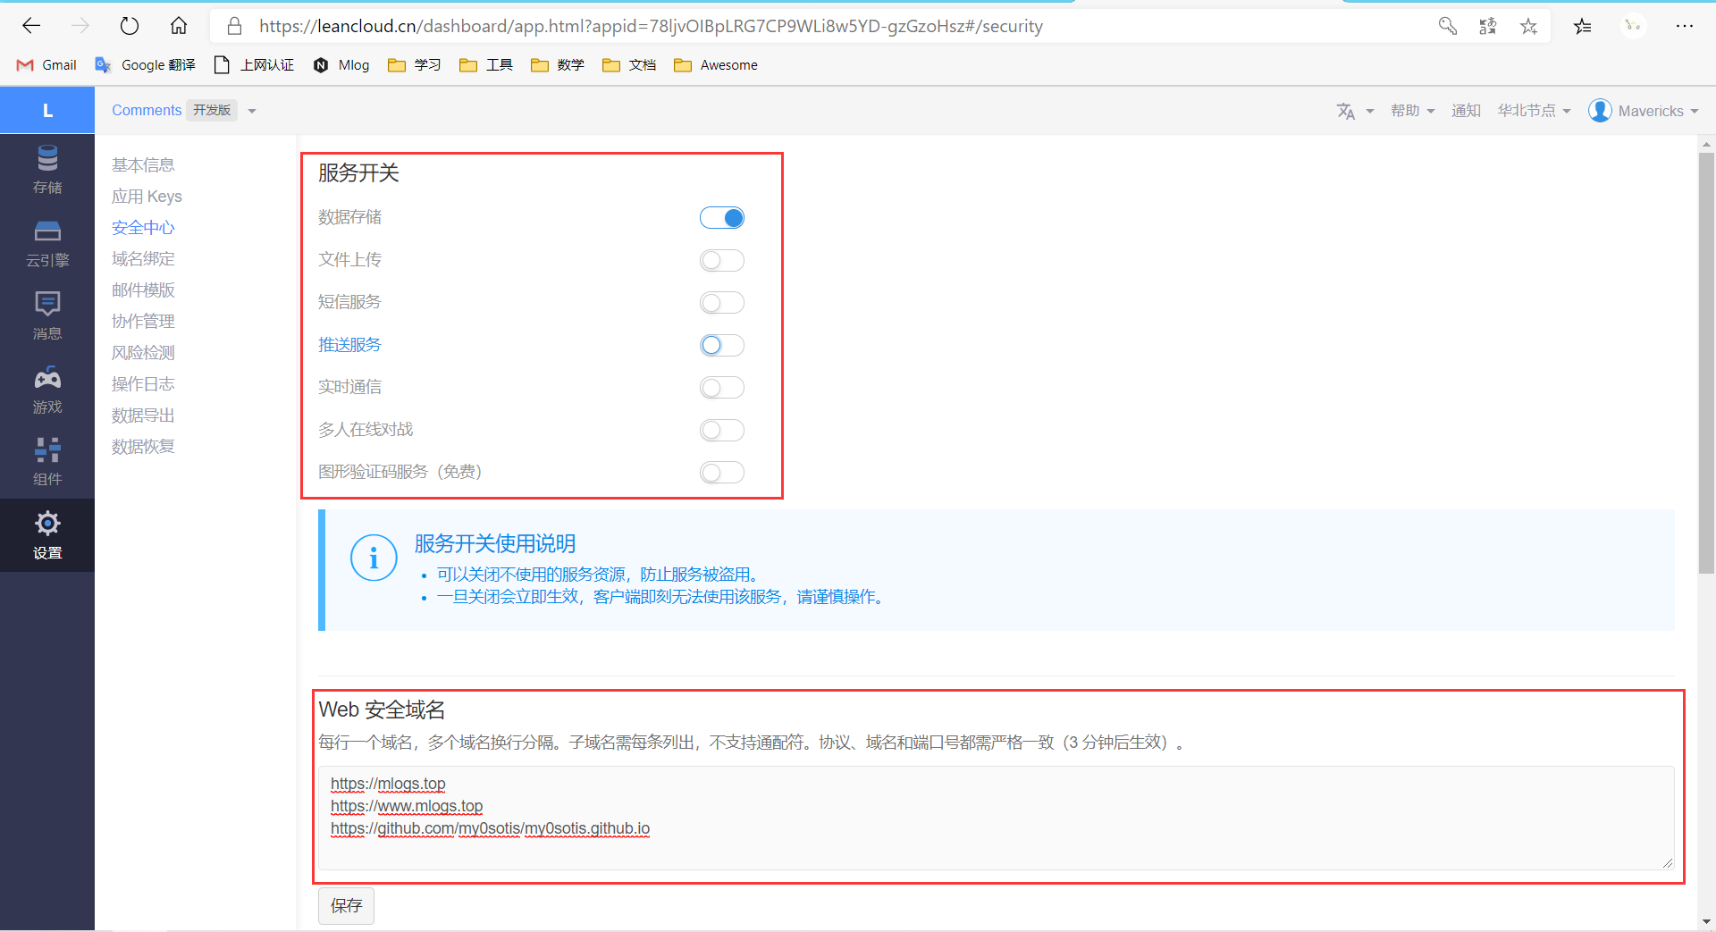Open the 文档 bookmarks folder

629,65
